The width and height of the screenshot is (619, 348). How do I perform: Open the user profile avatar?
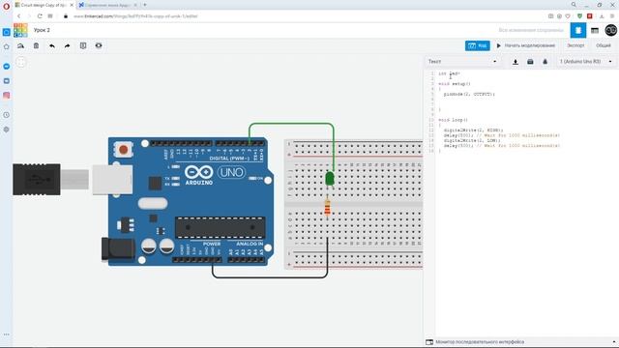(x=610, y=30)
